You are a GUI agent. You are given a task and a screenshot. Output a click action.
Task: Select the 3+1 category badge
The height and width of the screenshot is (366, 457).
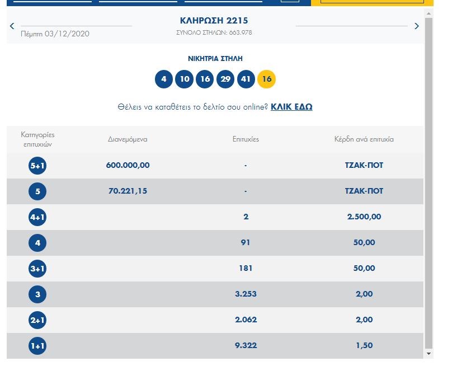coord(37,269)
